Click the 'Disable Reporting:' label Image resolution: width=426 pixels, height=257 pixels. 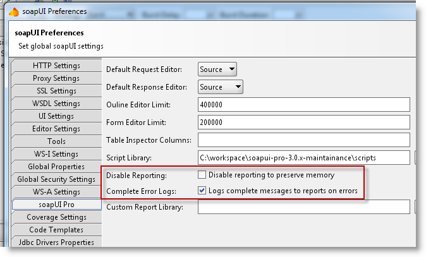(137, 176)
